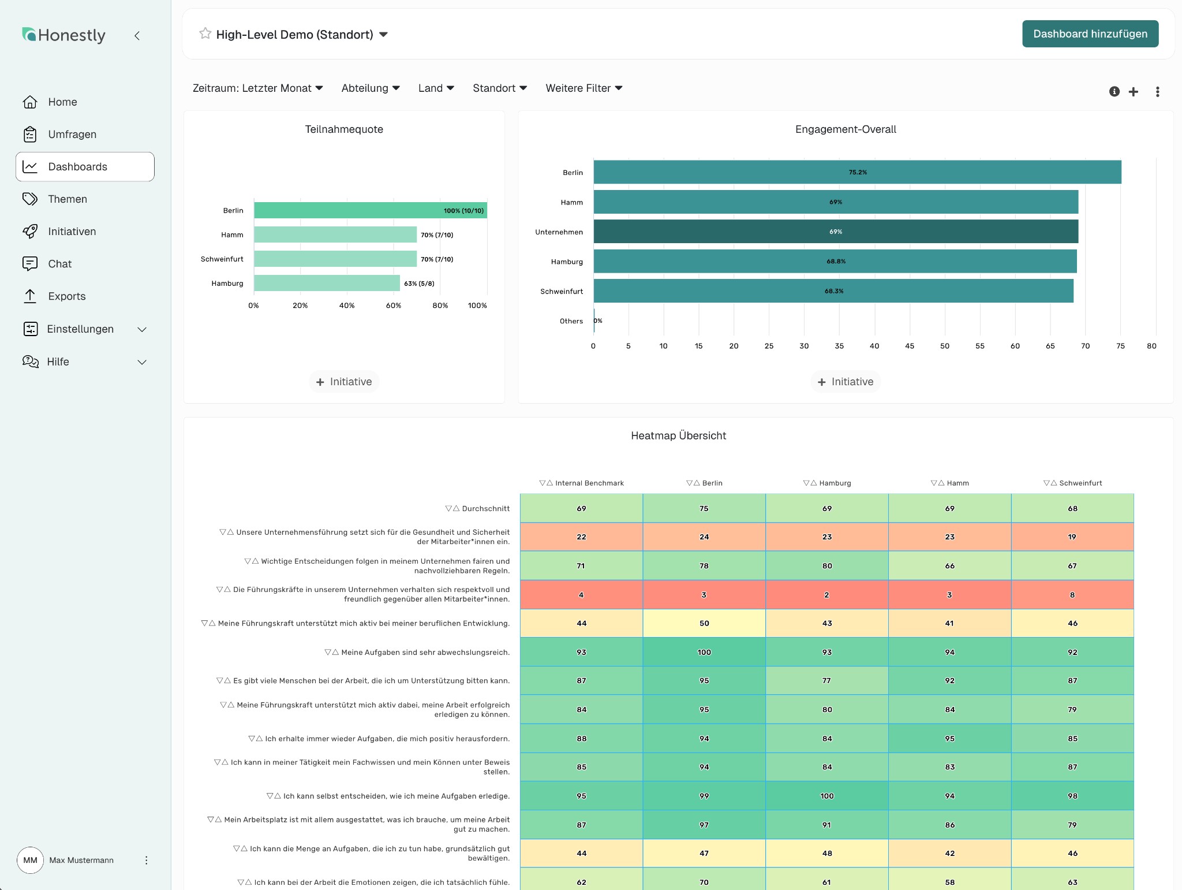The width and height of the screenshot is (1182, 890).
Task: Collapse the Einstellungen sidebar section
Action: (143, 329)
